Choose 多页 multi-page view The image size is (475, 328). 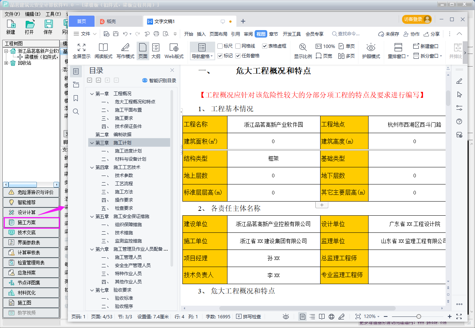347,56
